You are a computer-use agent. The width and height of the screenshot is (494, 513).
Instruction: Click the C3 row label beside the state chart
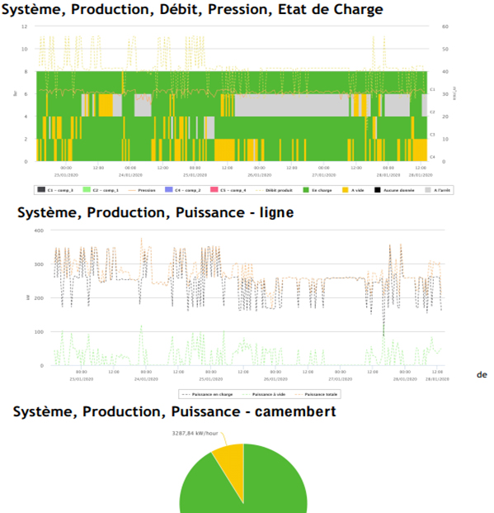[432, 135]
